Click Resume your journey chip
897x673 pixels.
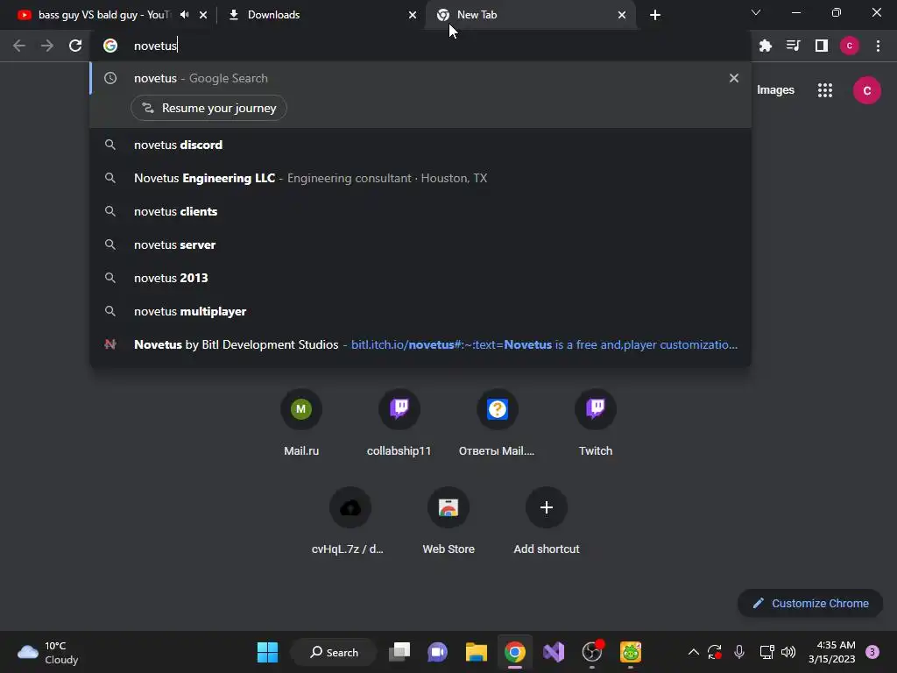pyautogui.click(x=208, y=108)
